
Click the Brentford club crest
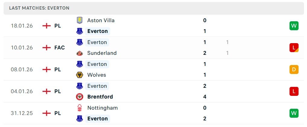click(80, 97)
